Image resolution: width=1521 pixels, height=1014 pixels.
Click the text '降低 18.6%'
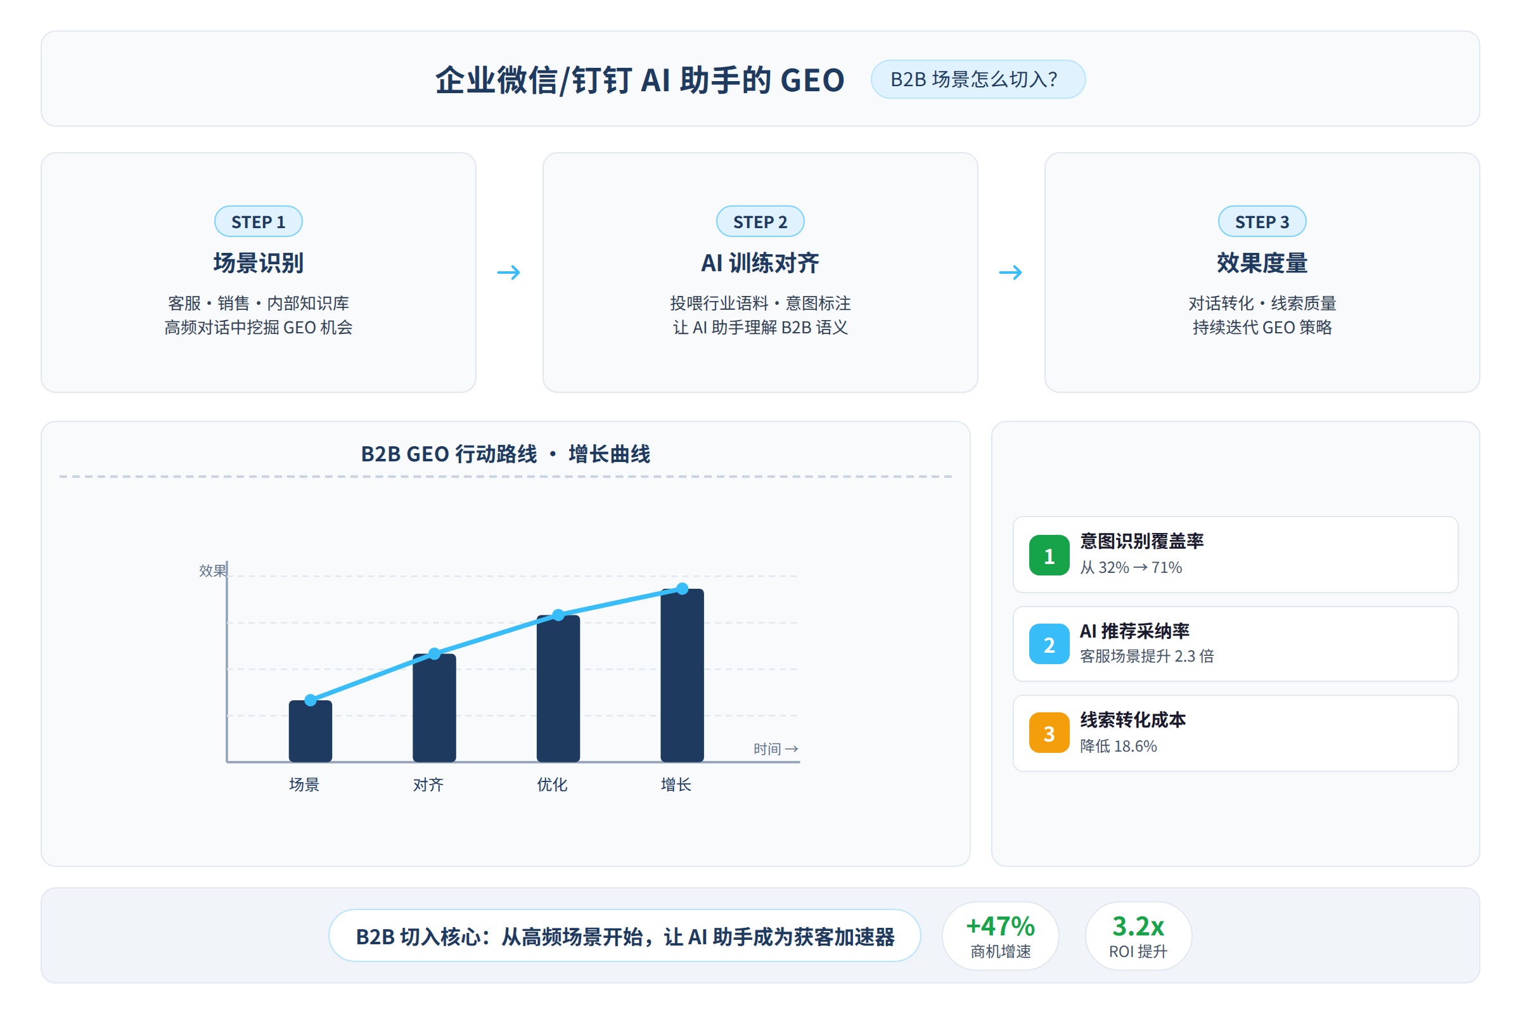point(1118,747)
